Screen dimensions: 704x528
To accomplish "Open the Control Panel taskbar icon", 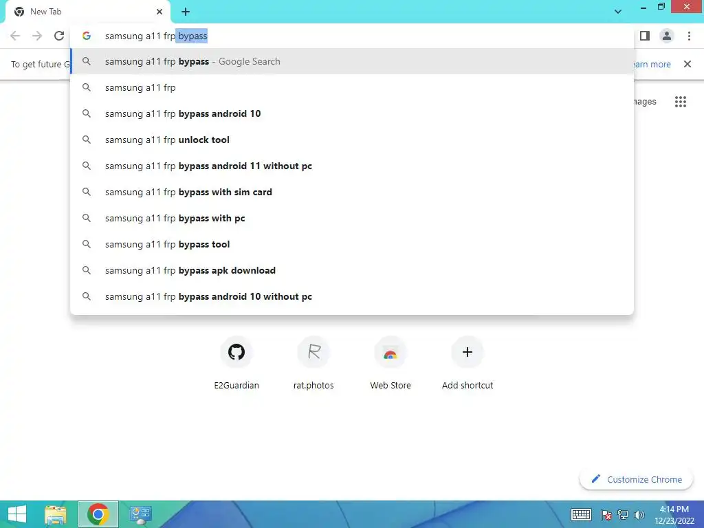I will pyautogui.click(x=140, y=514).
